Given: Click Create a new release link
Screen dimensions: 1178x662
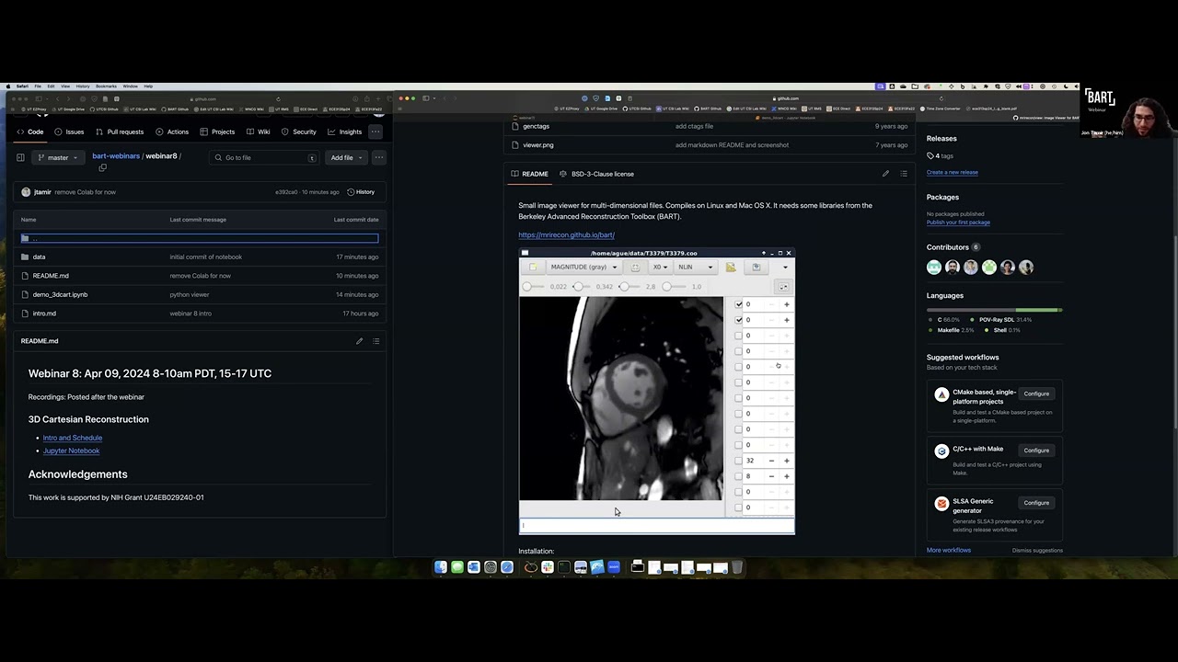Looking at the screenshot, I should (953, 172).
